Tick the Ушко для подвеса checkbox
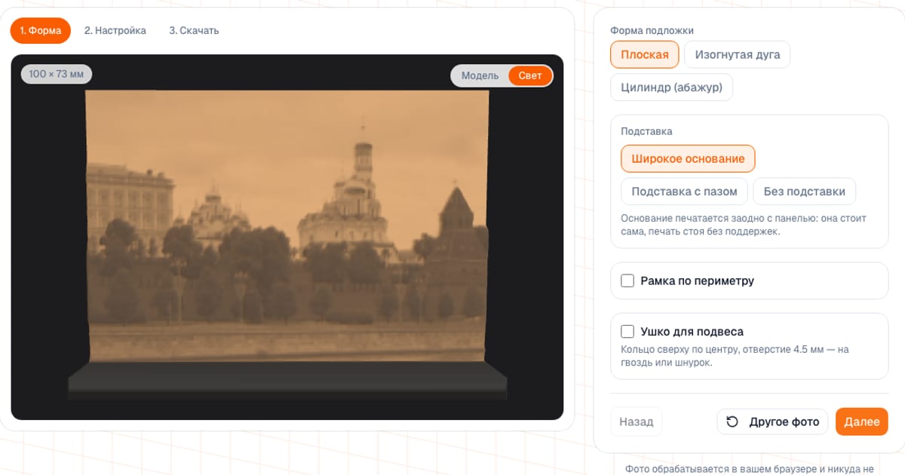 click(627, 332)
